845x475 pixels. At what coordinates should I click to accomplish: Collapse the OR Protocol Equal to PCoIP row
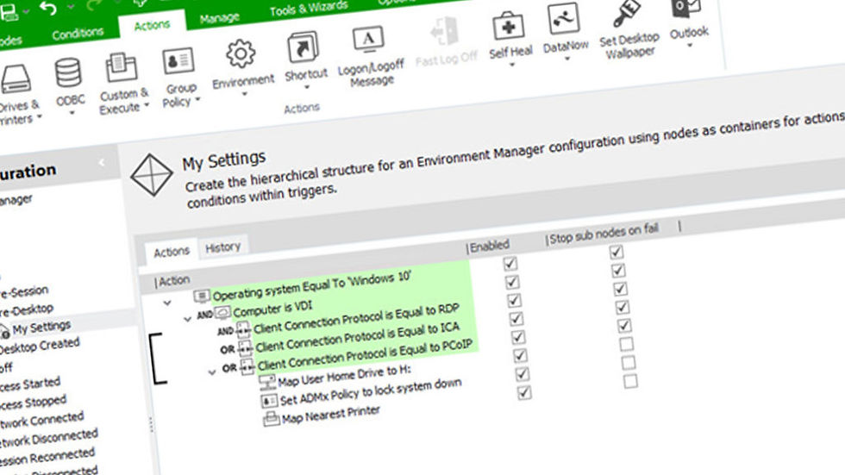point(212,372)
